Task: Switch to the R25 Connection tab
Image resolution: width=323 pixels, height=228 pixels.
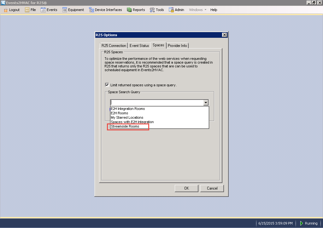Action: pos(114,46)
